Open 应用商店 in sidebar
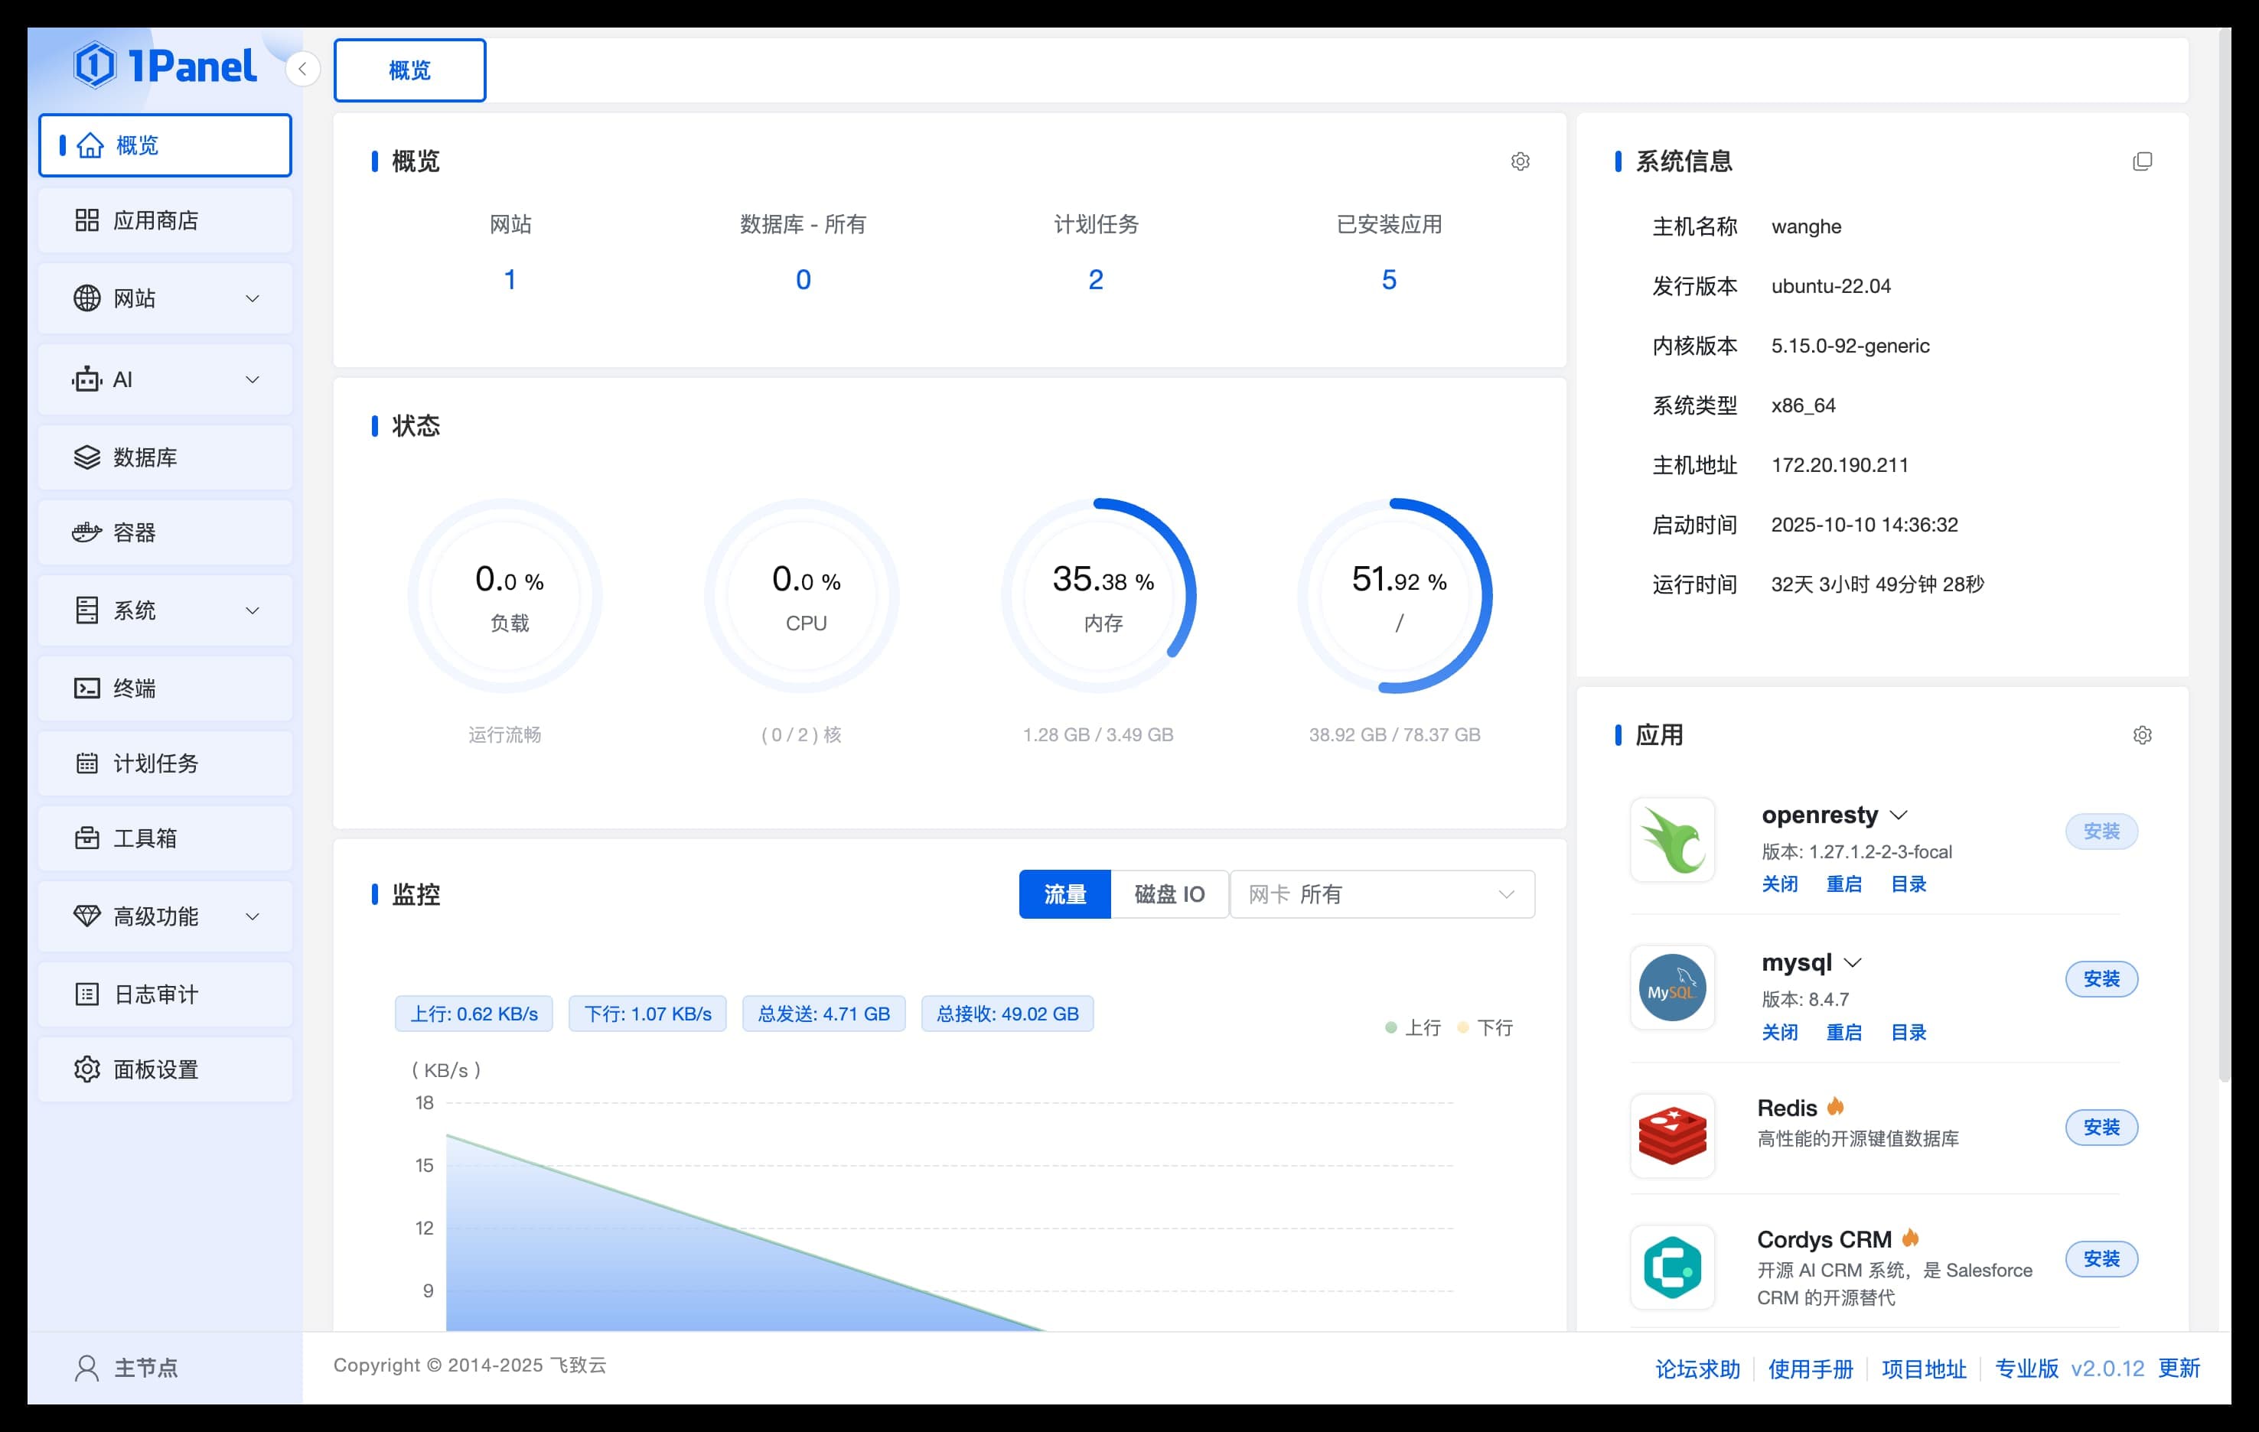Screen dimensions: 2259x1432 165,220
